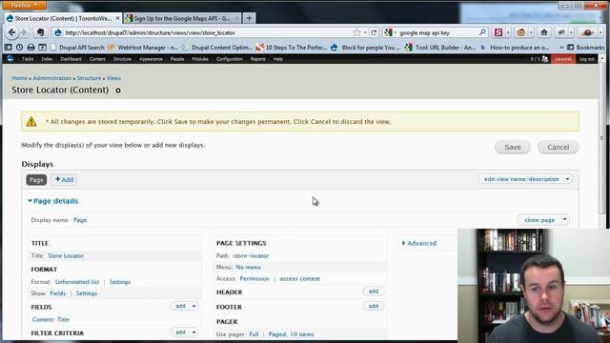This screenshot has height=343, width=610.
Task: Click add button for Footer
Action: [373, 306]
